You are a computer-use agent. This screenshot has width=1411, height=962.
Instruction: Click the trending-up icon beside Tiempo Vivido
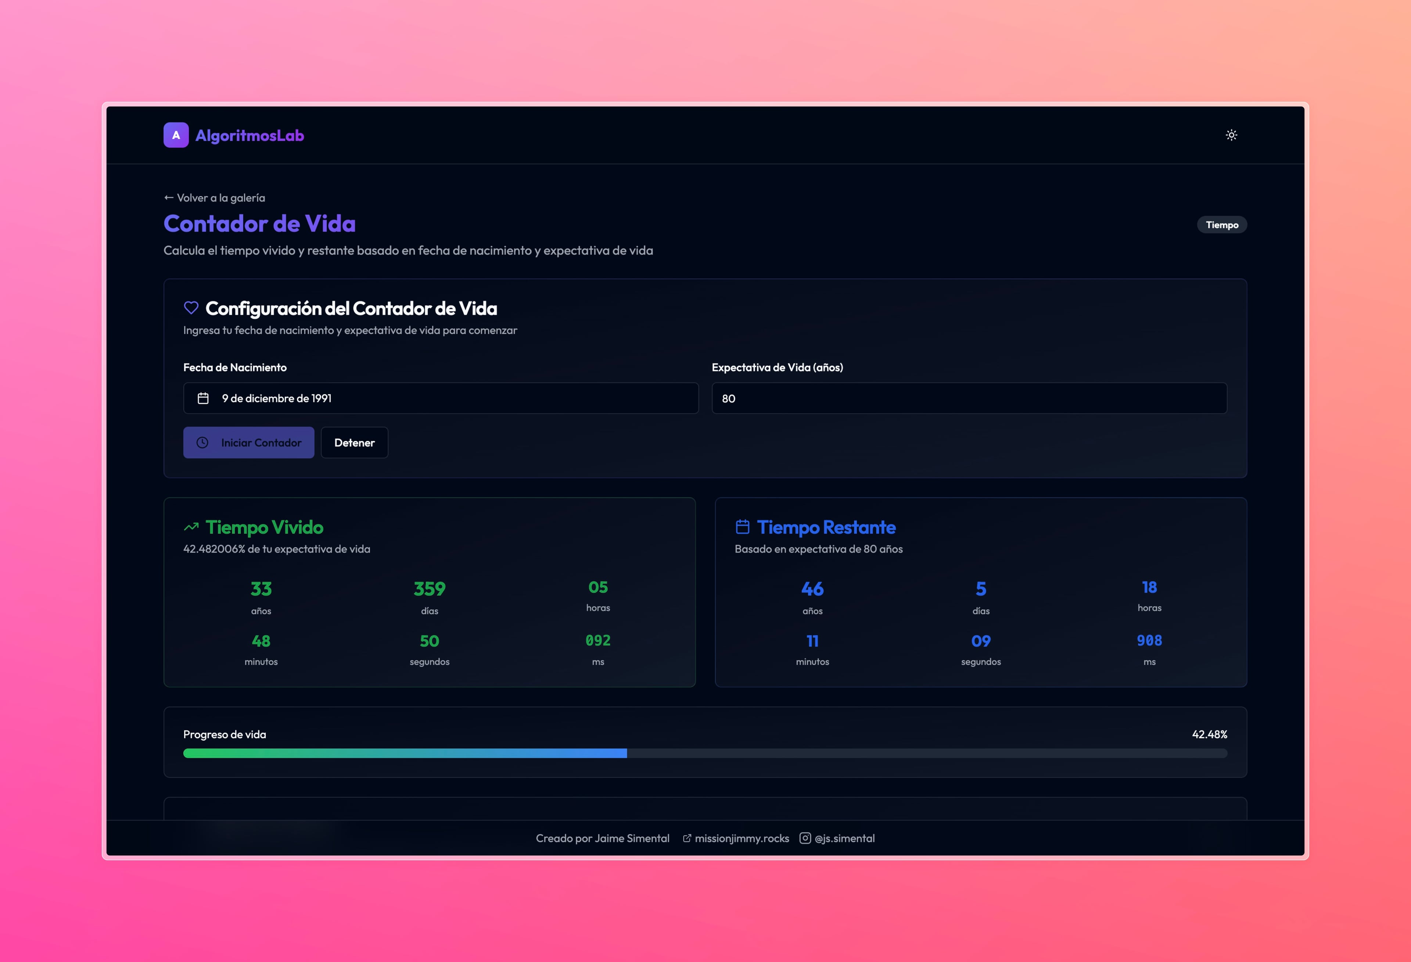[x=191, y=526]
